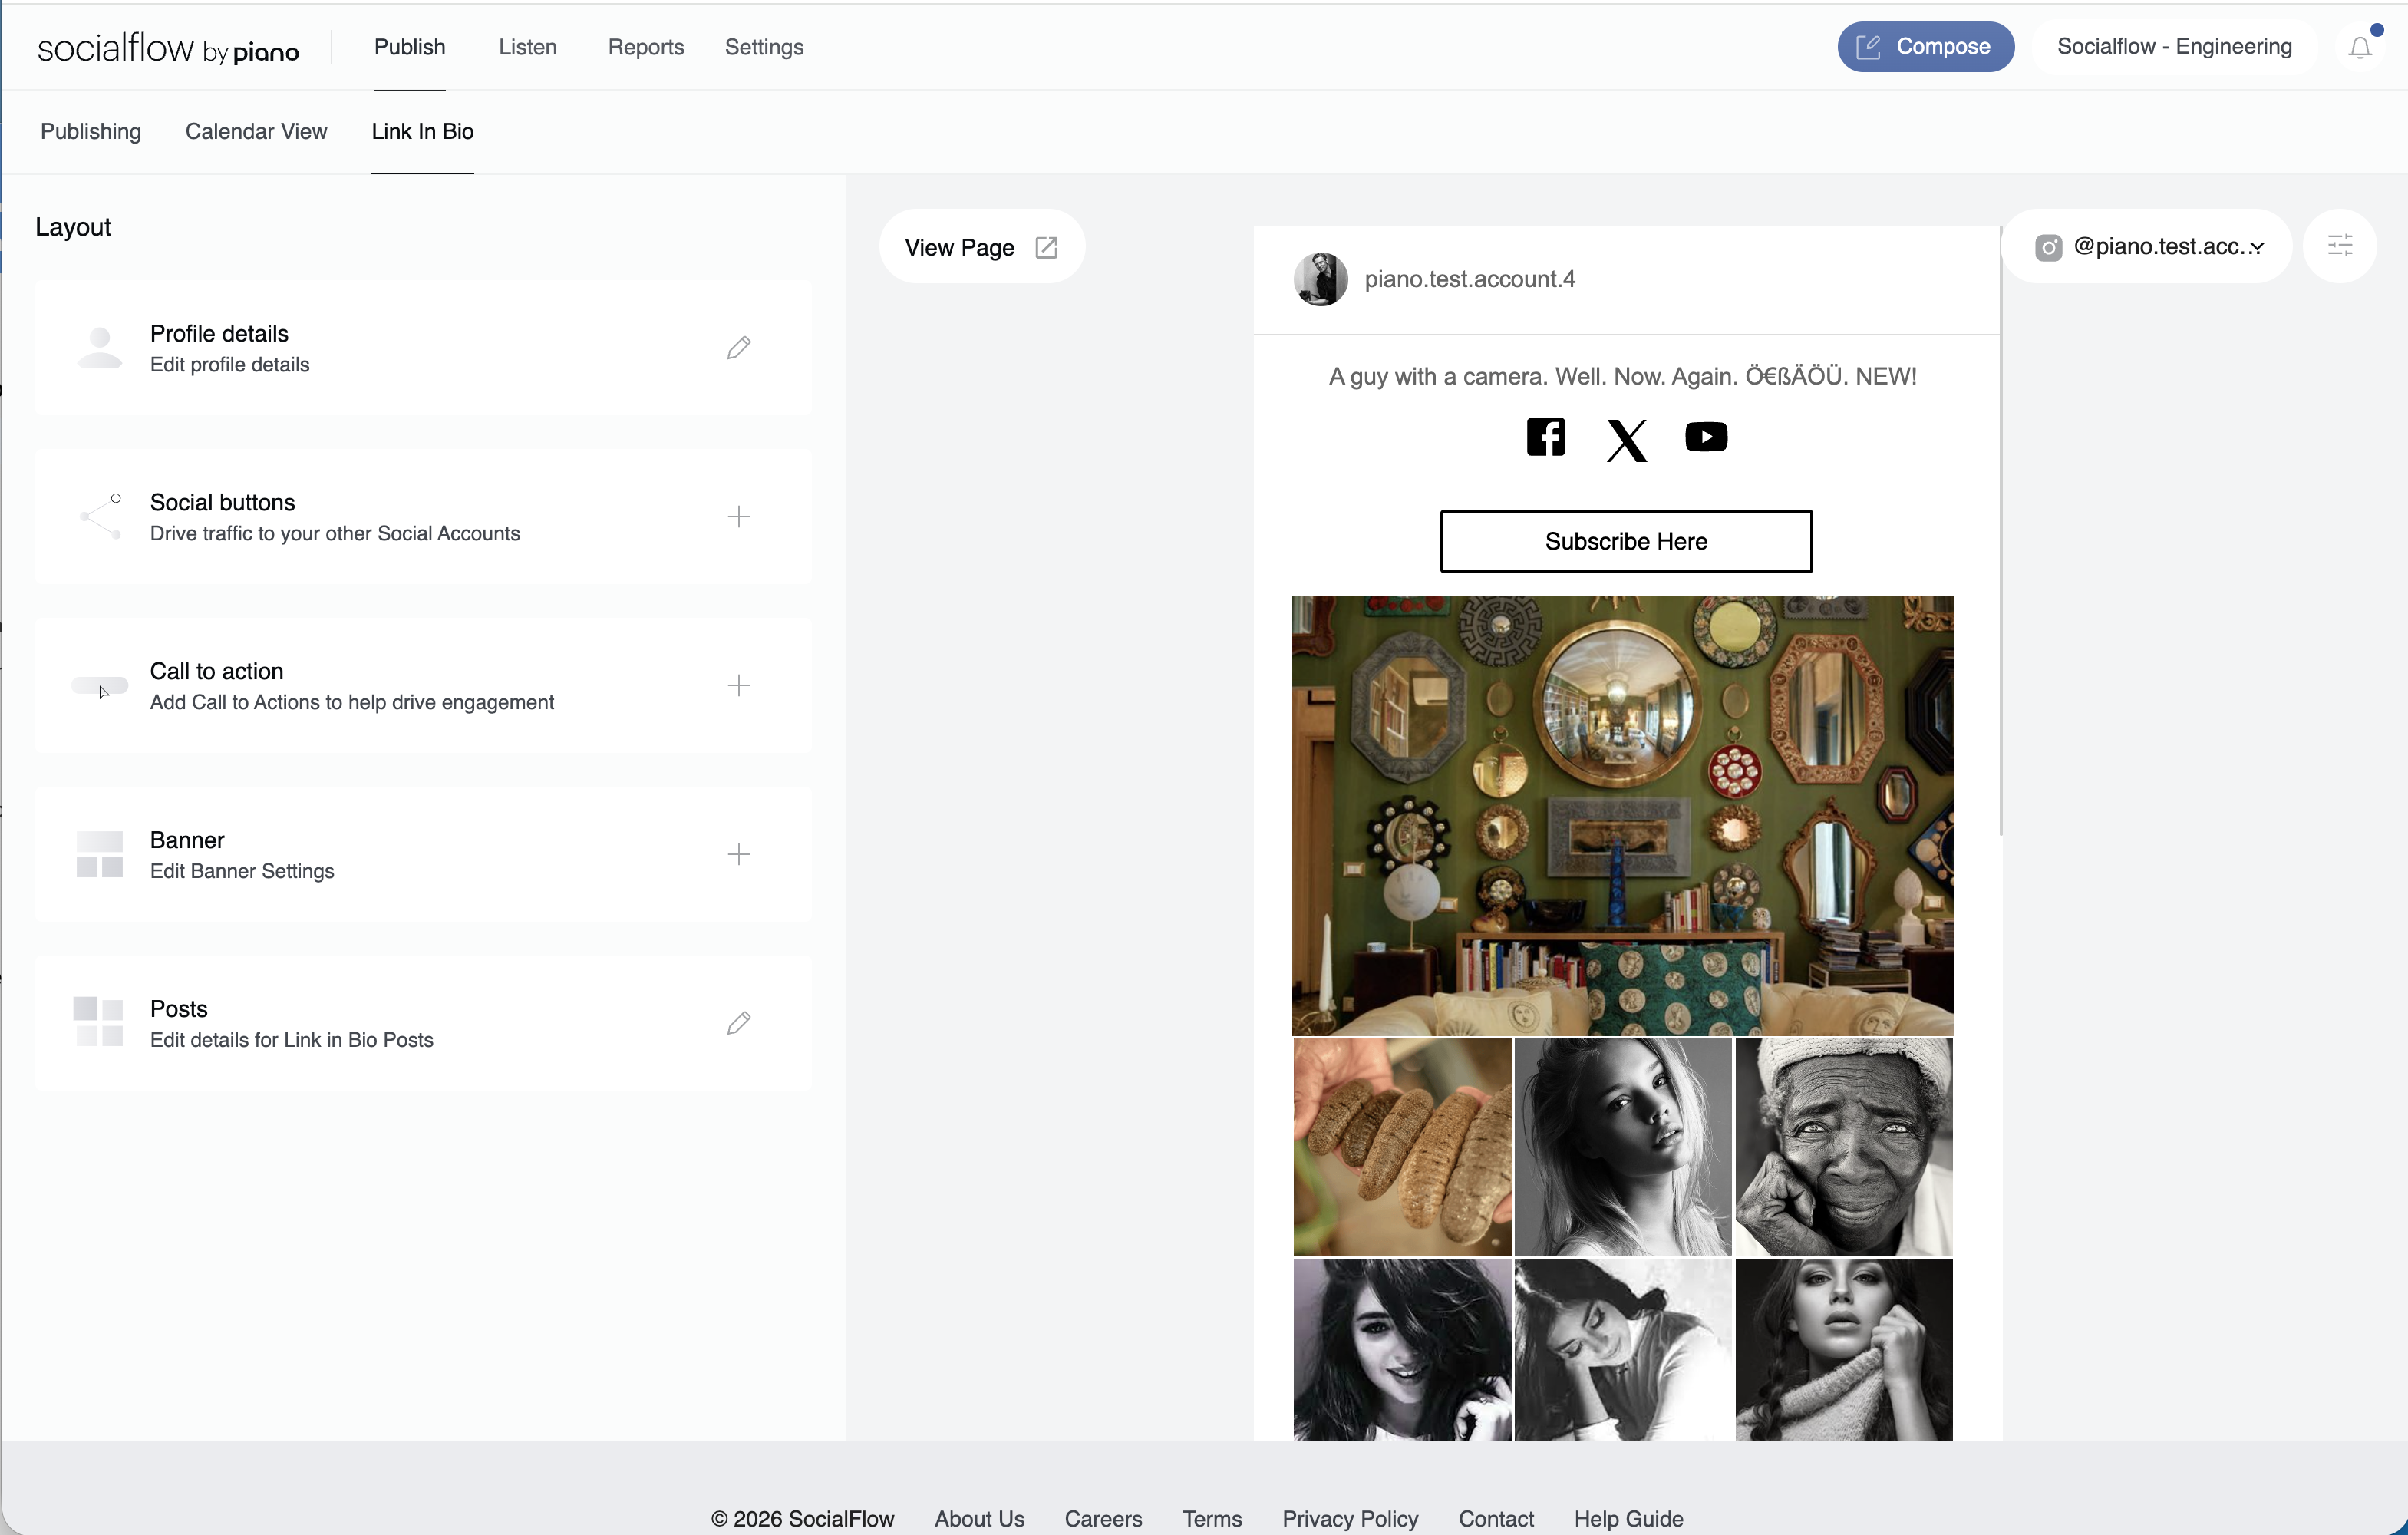This screenshot has width=2408, height=1535.
Task: Edit Posts using the pencil icon
Action: point(738,1023)
